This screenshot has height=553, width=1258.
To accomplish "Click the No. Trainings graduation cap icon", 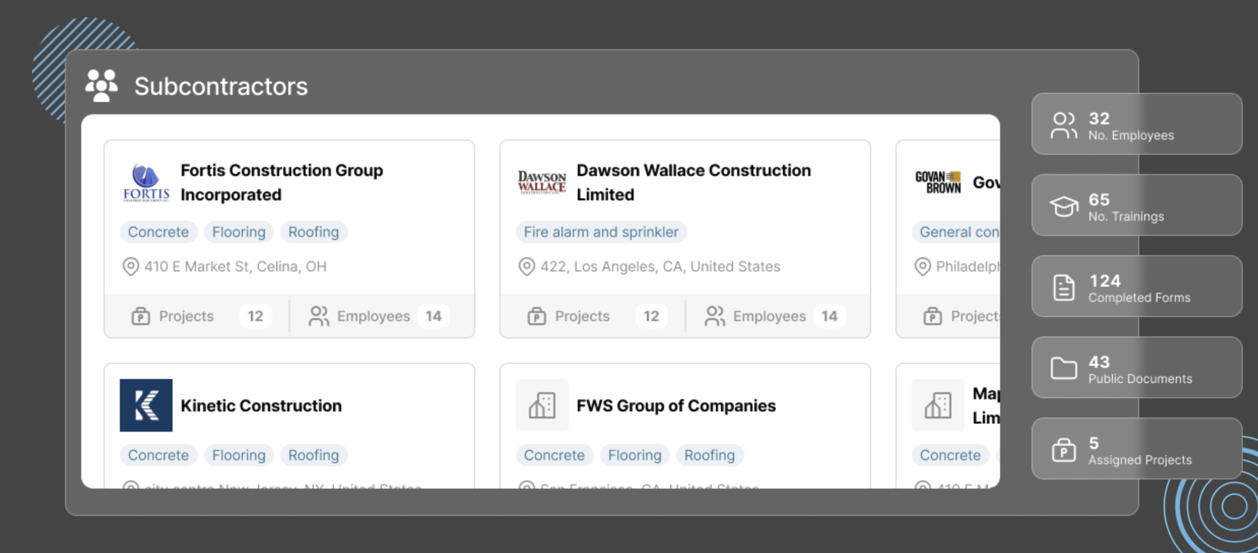I will tap(1064, 206).
